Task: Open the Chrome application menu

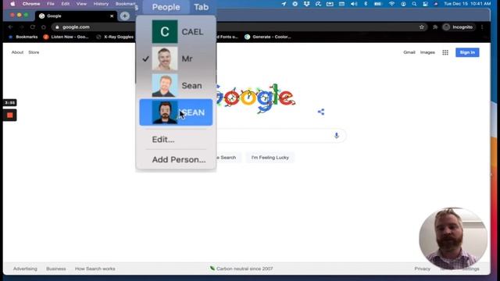Action: pyautogui.click(x=31, y=4)
